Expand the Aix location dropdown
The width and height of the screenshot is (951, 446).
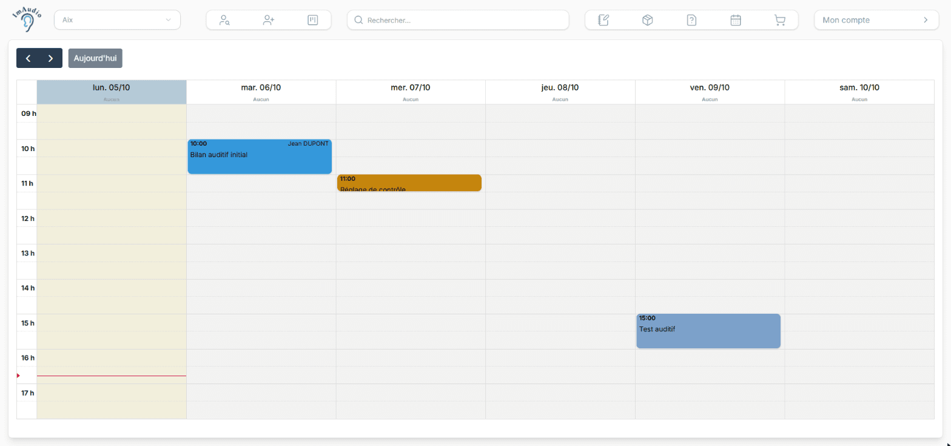point(117,20)
